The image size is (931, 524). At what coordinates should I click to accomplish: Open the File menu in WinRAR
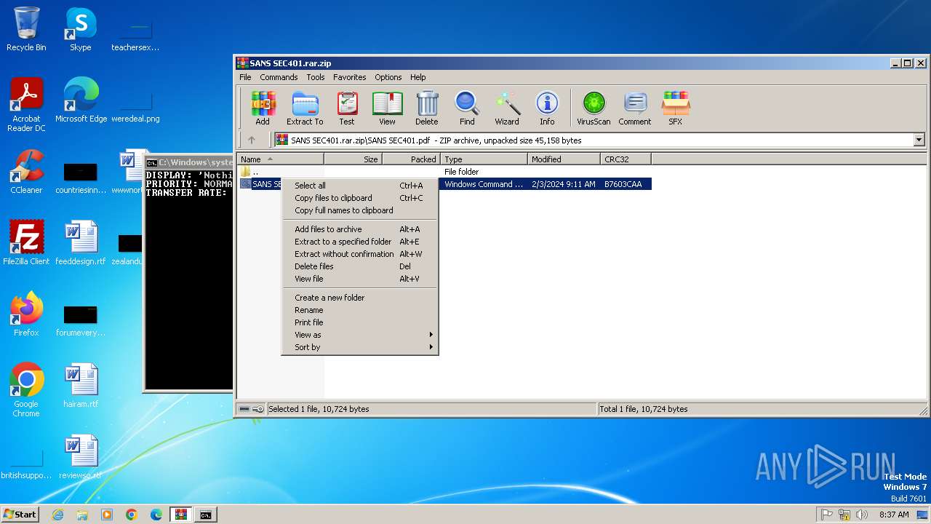[245, 77]
